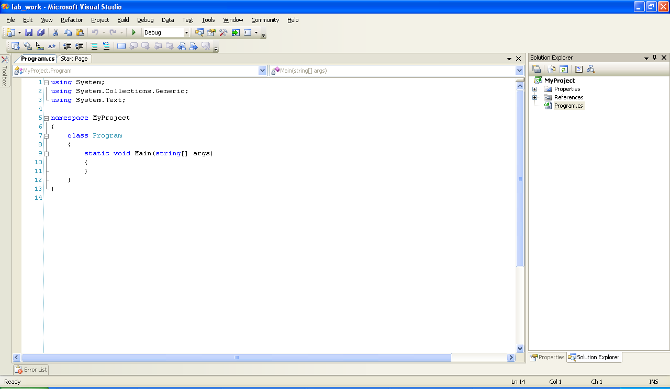The image size is (670, 389).
Task: Pin toggle for Solution Explorer panel
Action: [x=654, y=58]
